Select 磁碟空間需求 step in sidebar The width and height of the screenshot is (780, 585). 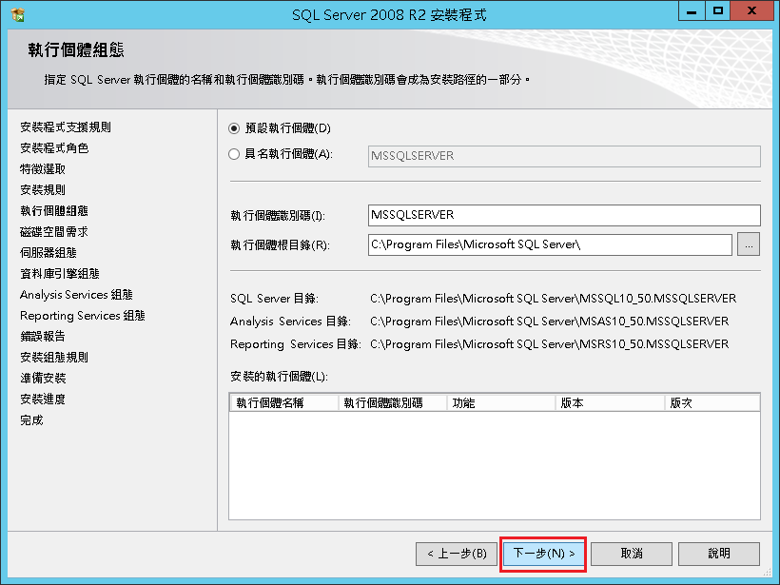(x=54, y=232)
